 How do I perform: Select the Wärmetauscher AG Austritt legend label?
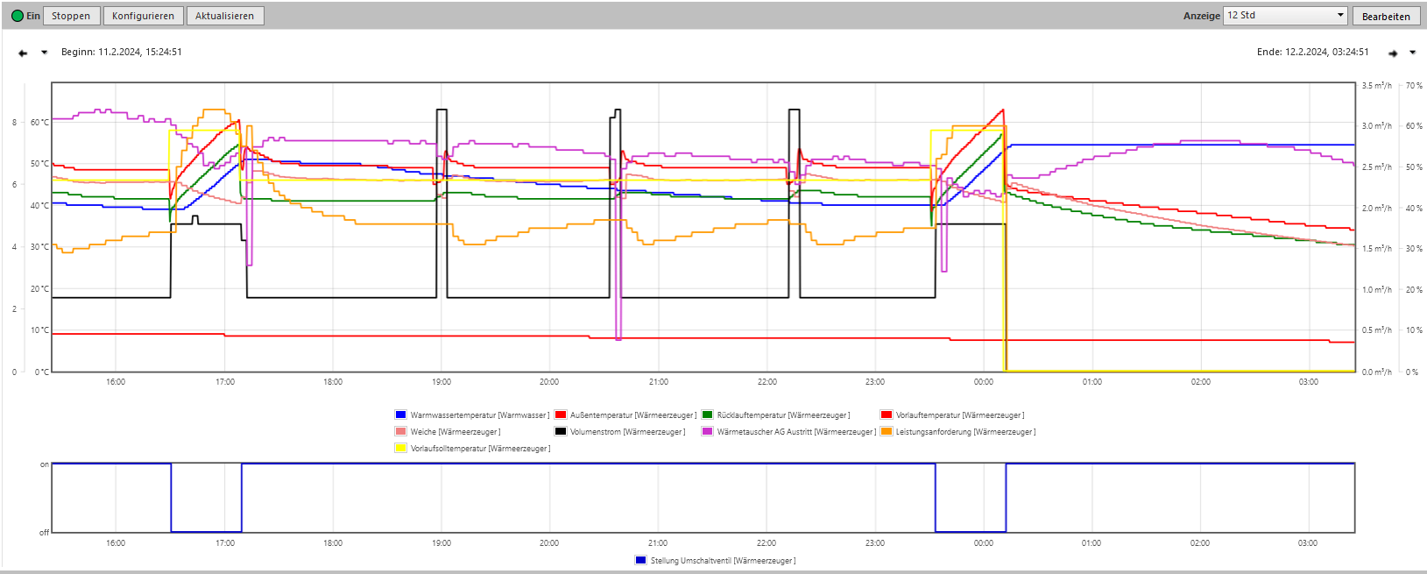tap(796, 432)
